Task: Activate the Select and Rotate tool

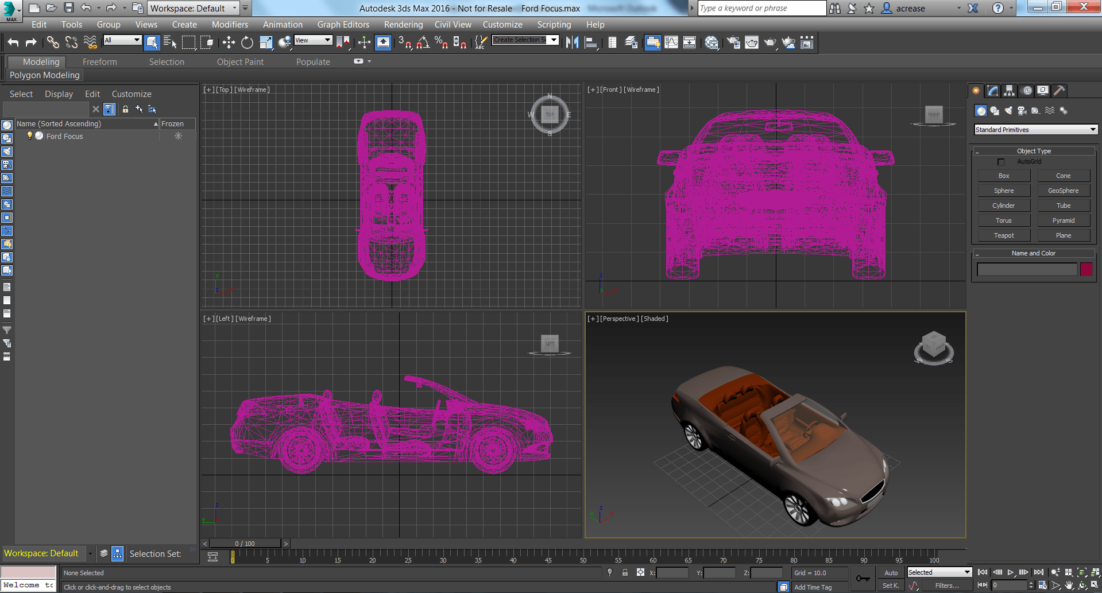Action: (247, 42)
